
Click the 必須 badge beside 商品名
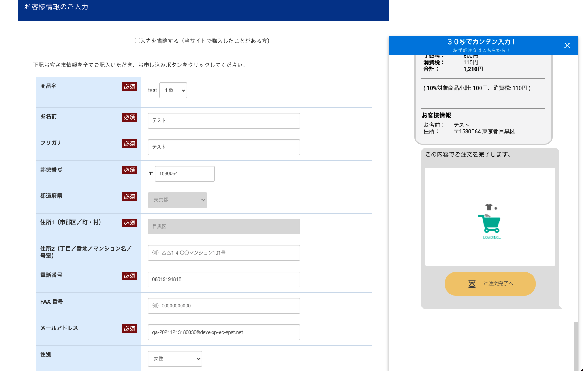coord(130,87)
